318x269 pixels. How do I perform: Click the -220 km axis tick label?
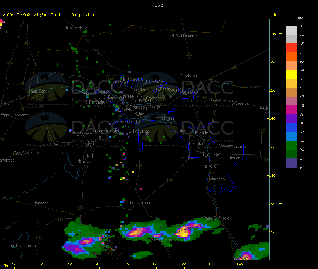(271, 232)
